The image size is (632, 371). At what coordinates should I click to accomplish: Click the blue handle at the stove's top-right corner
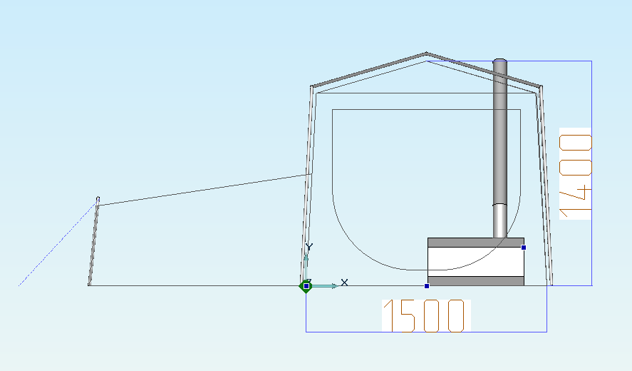(x=524, y=248)
